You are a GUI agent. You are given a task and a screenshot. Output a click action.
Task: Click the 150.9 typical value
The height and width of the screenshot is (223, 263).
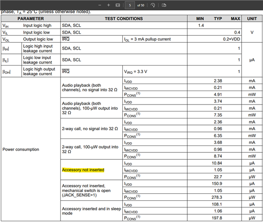[x=217, y=184]
